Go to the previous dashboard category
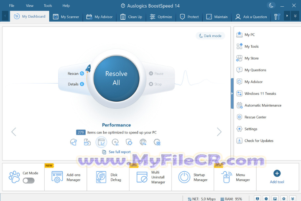 [14, 132]
